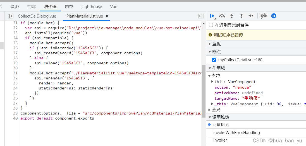This screenshot has width=306, height=146.
Task: Enable pause on exceptions checkbox
Action: coord(211,25)
